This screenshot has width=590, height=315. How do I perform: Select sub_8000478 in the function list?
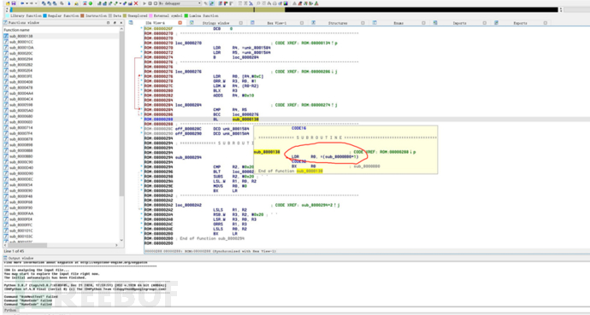[x=62, y=87]
